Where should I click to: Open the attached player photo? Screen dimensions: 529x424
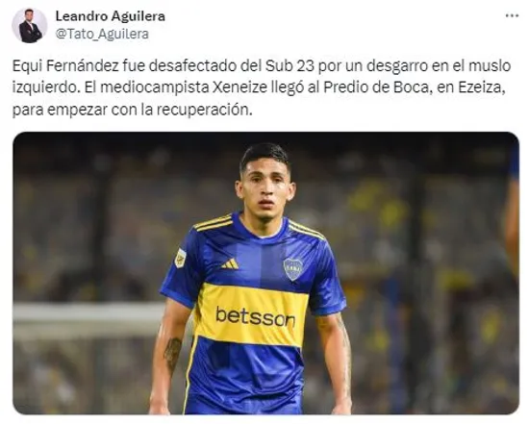pos(265,273)
